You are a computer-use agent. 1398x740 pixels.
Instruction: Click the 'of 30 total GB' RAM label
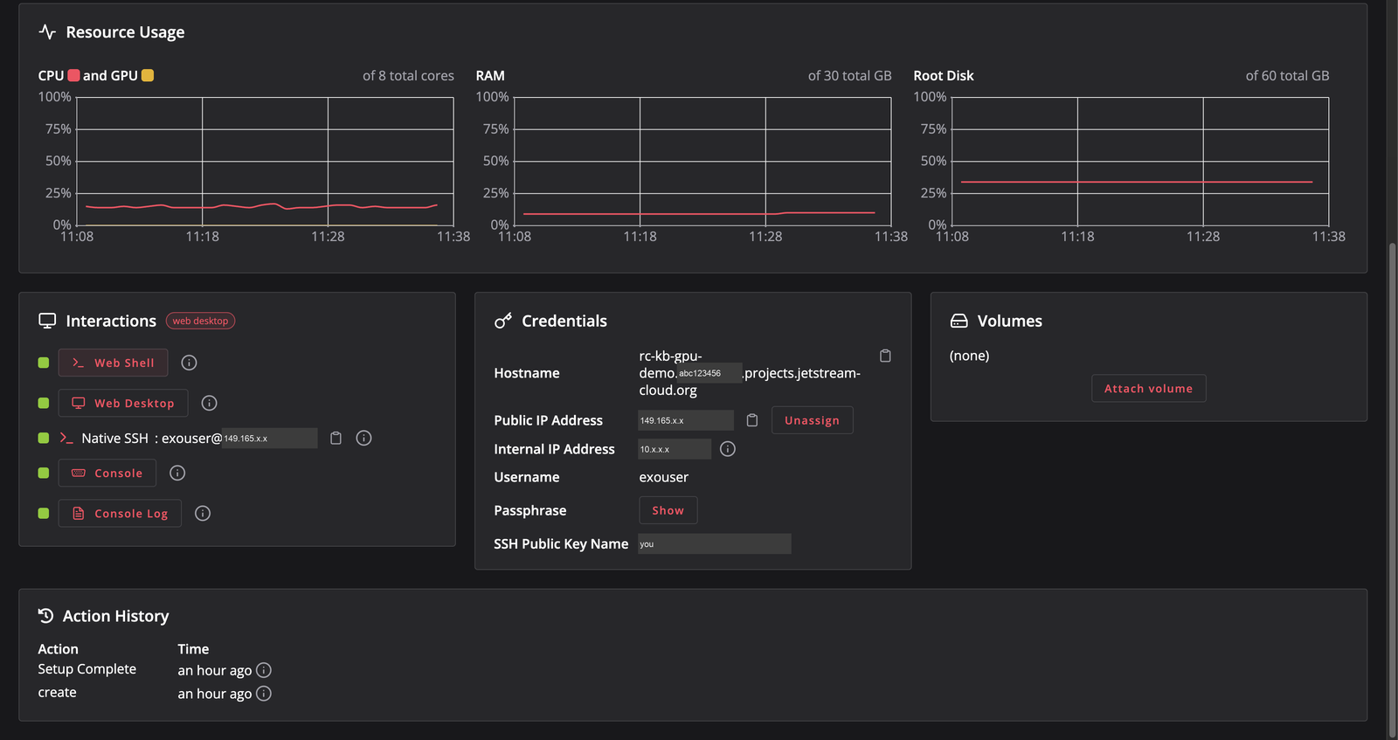click(x=849, y=76)
